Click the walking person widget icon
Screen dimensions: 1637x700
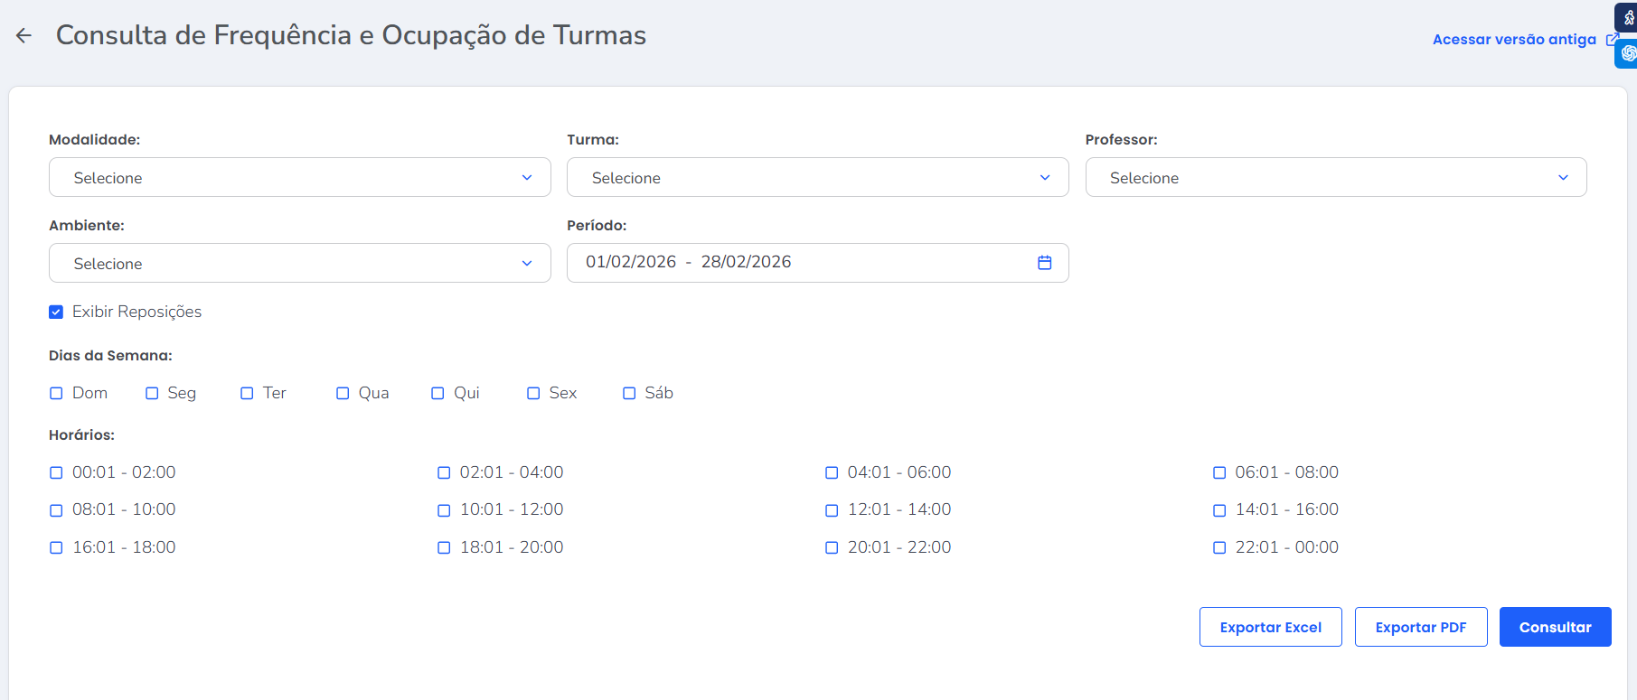click(x=1628, y=17)
